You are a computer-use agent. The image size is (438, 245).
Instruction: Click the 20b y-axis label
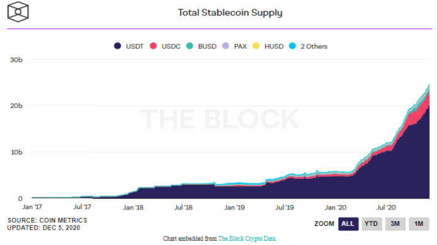(16, 106)
